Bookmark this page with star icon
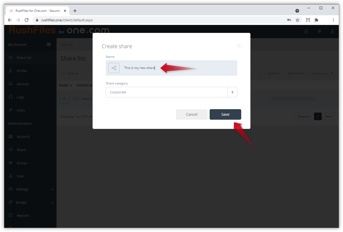This screenshot has height=232, width=343. click(297, 20)
